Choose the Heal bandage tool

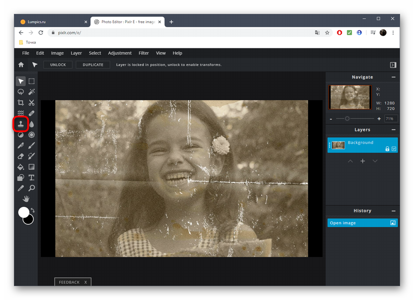pyautogui.click(x=31, y=113)
